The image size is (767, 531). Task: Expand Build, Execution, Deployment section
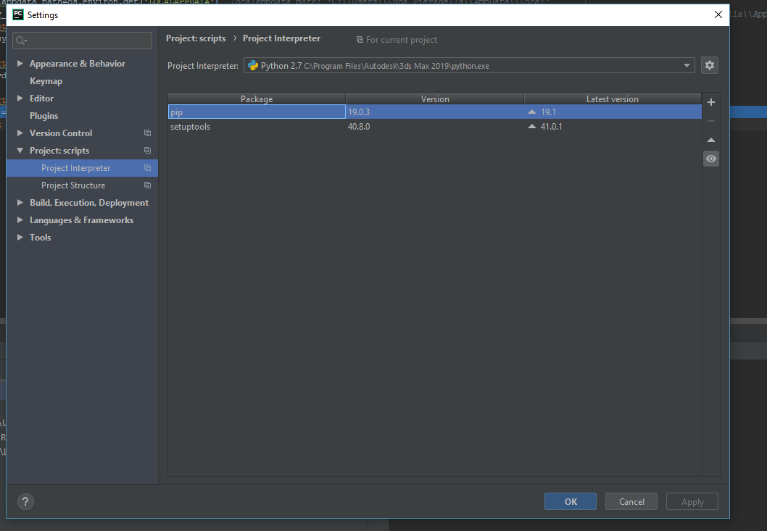pyautogui.click(x=20, y=202)
